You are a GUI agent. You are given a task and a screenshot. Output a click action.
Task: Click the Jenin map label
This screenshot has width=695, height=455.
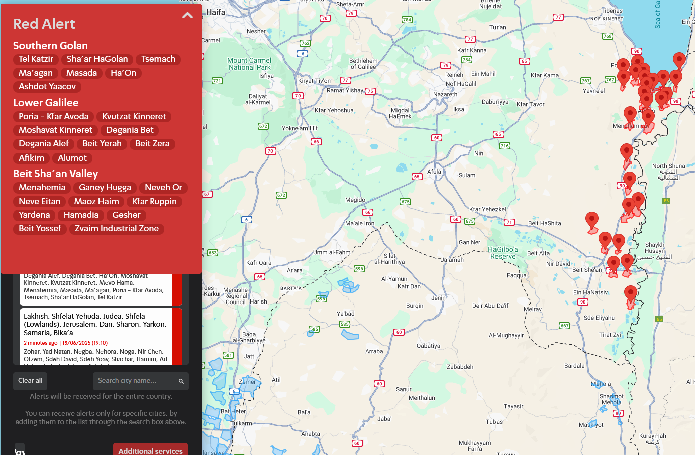pyautogui.click(x=438, y=298)
